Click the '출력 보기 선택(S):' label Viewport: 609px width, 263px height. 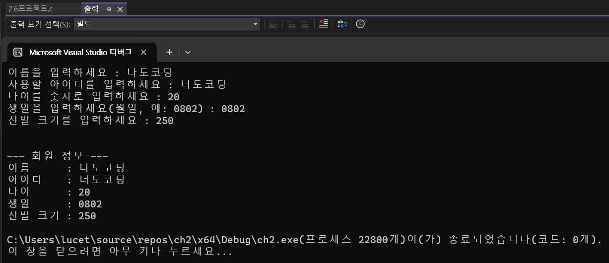coord(40,24)
